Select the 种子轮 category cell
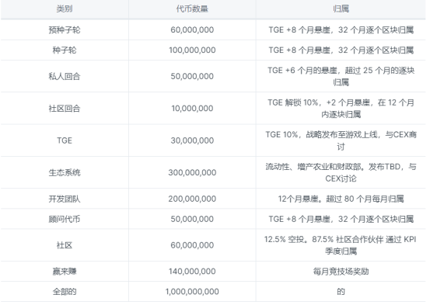 [x=65, y=50]
